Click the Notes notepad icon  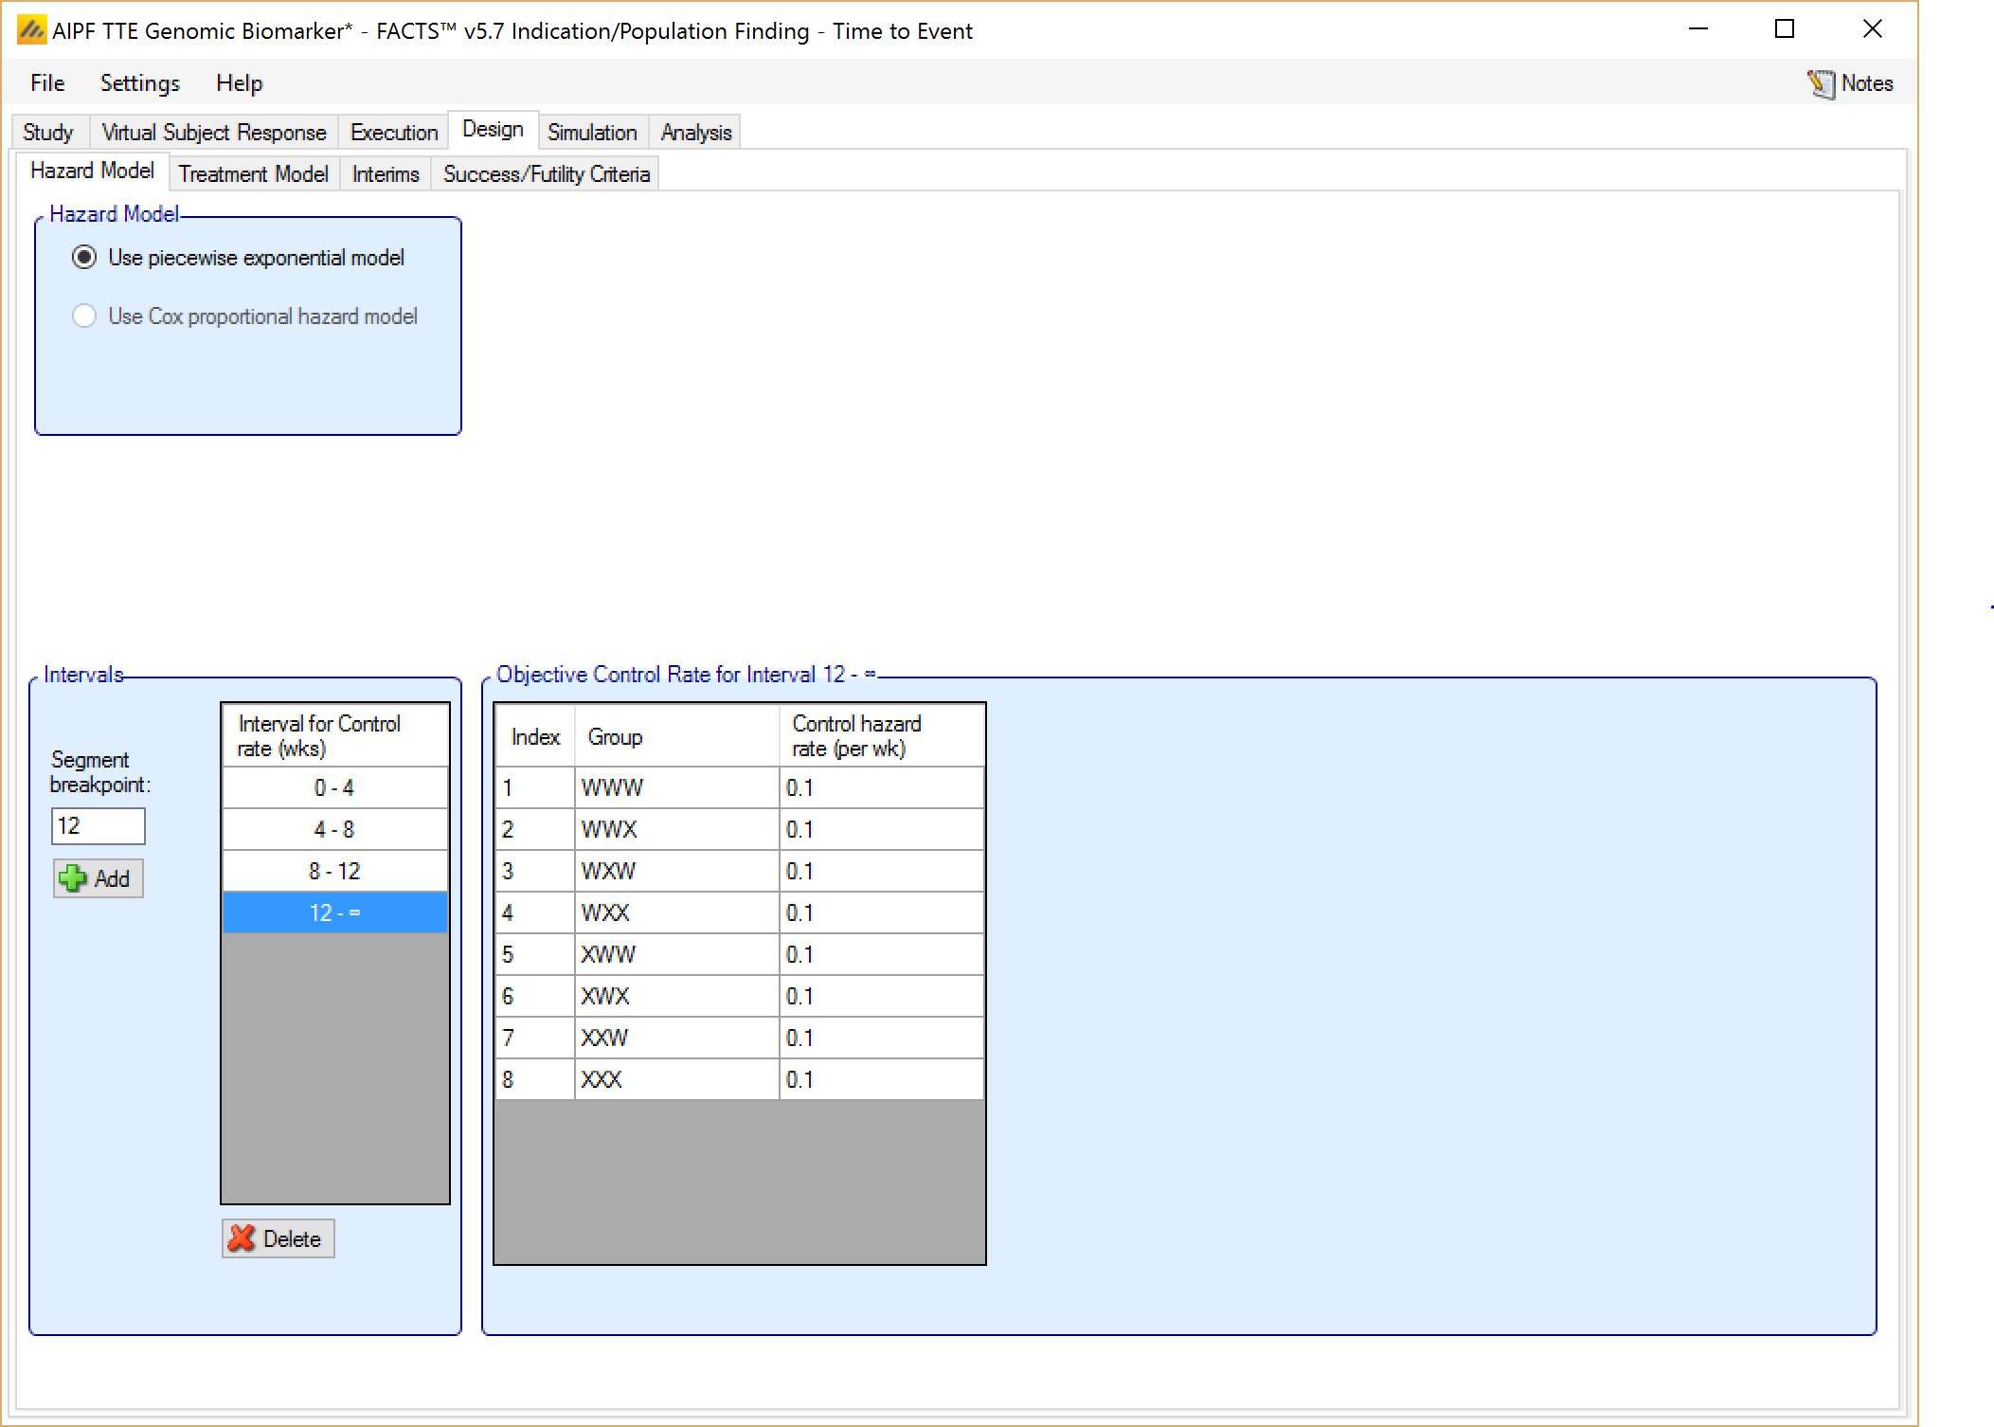1820,84
